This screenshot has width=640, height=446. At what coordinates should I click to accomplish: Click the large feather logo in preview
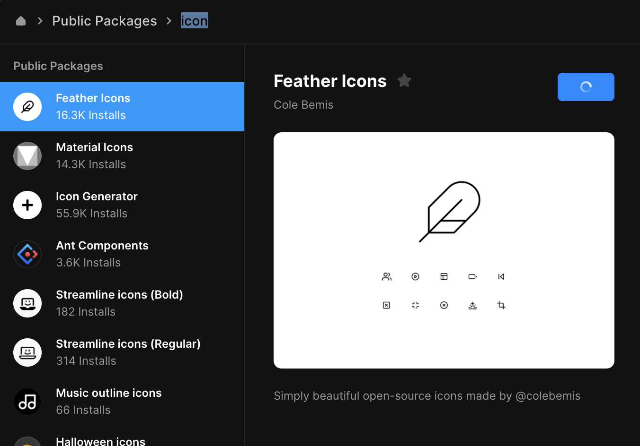coord(450,212)
